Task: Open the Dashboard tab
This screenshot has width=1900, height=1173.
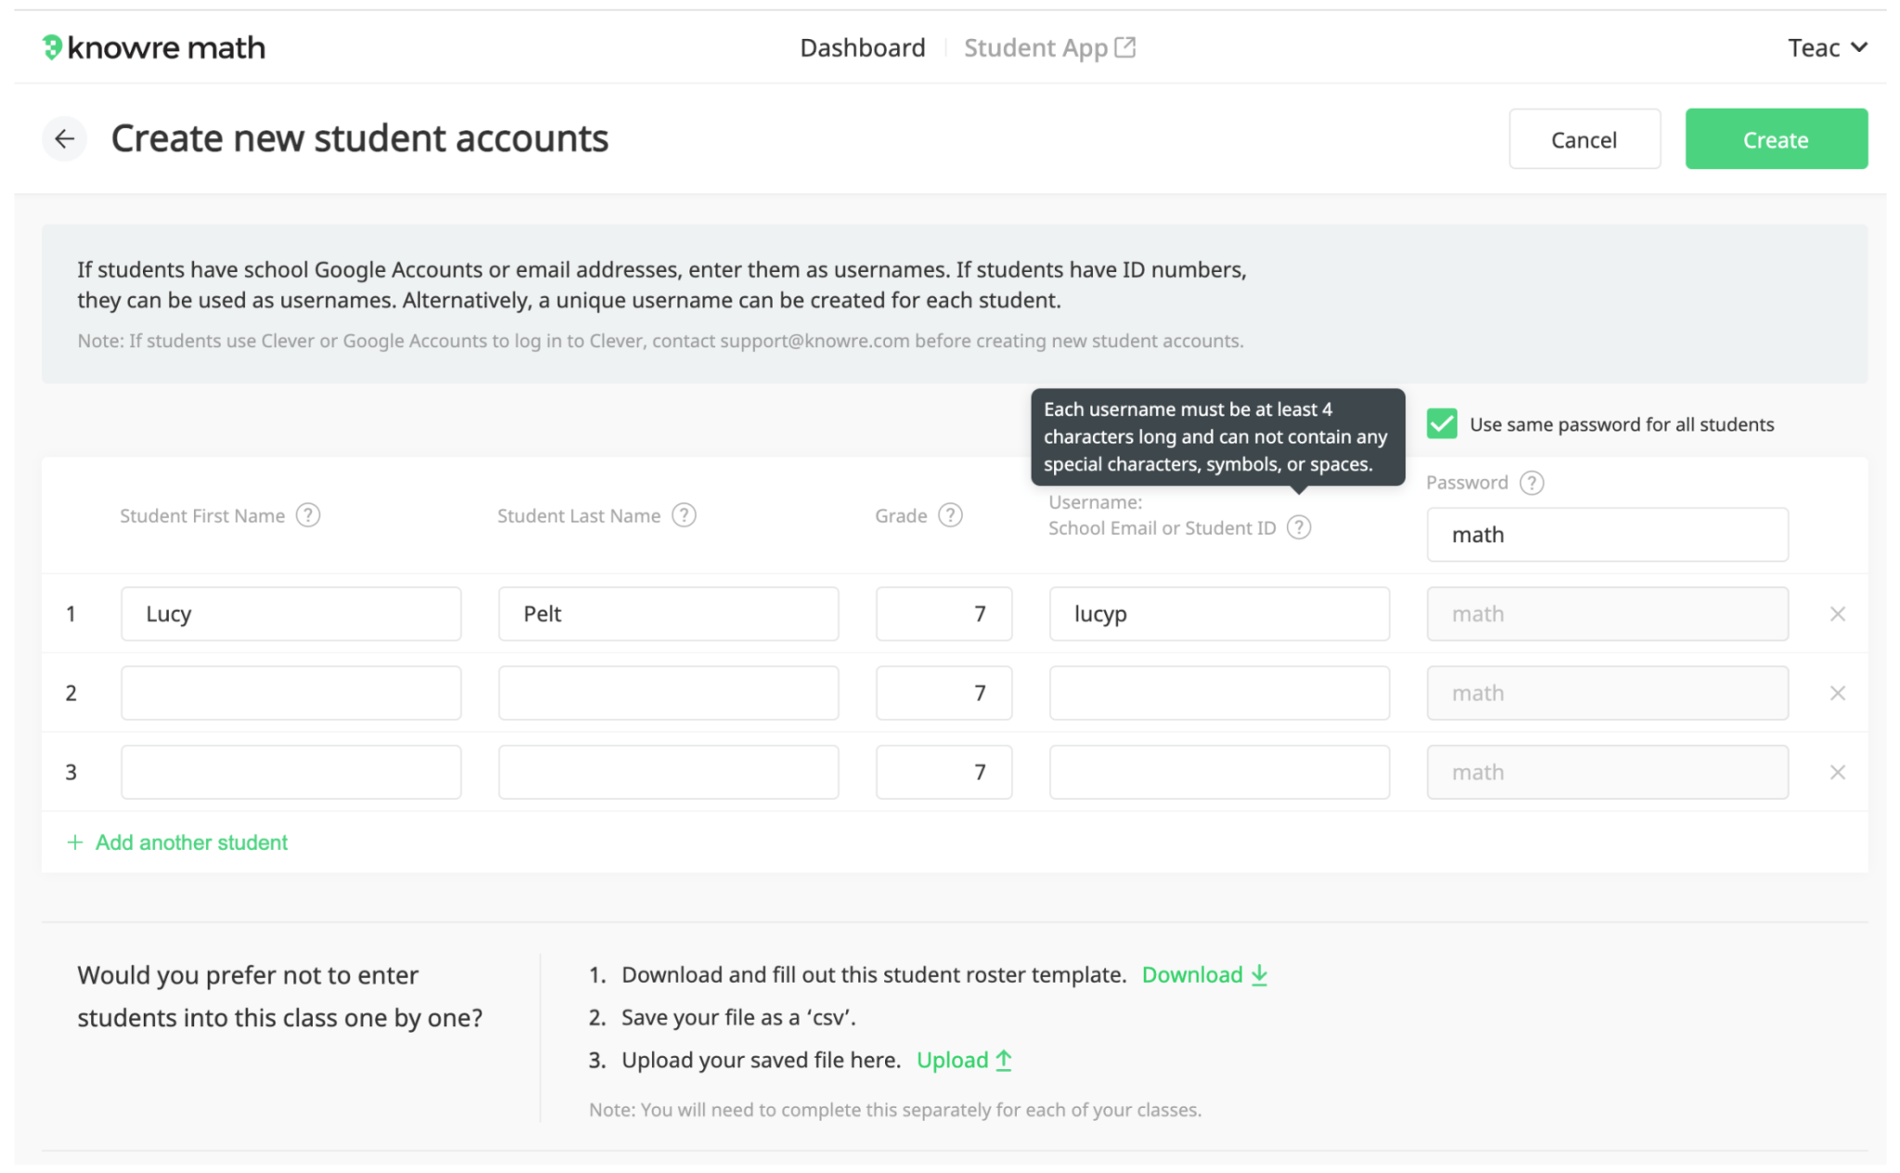Action: point(862,47)
